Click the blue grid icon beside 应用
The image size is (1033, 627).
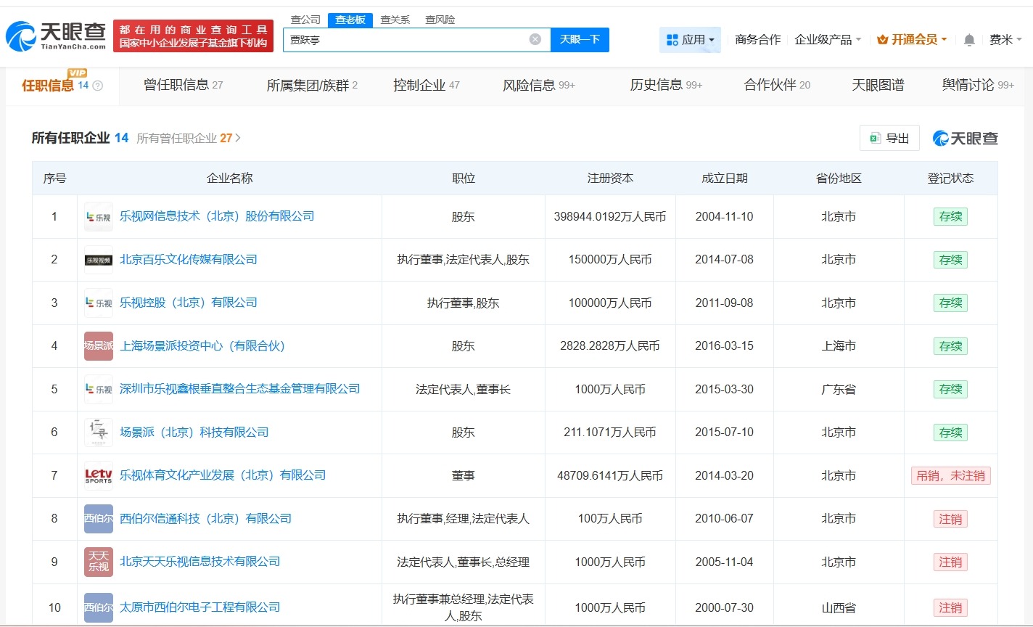click(672, 39)
